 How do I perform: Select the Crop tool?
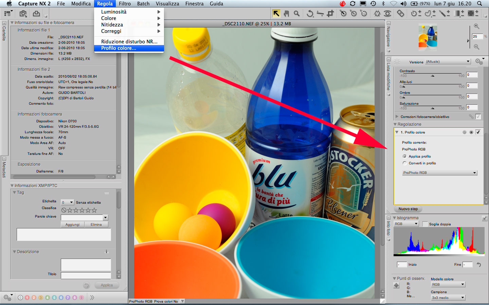point(330,14)
